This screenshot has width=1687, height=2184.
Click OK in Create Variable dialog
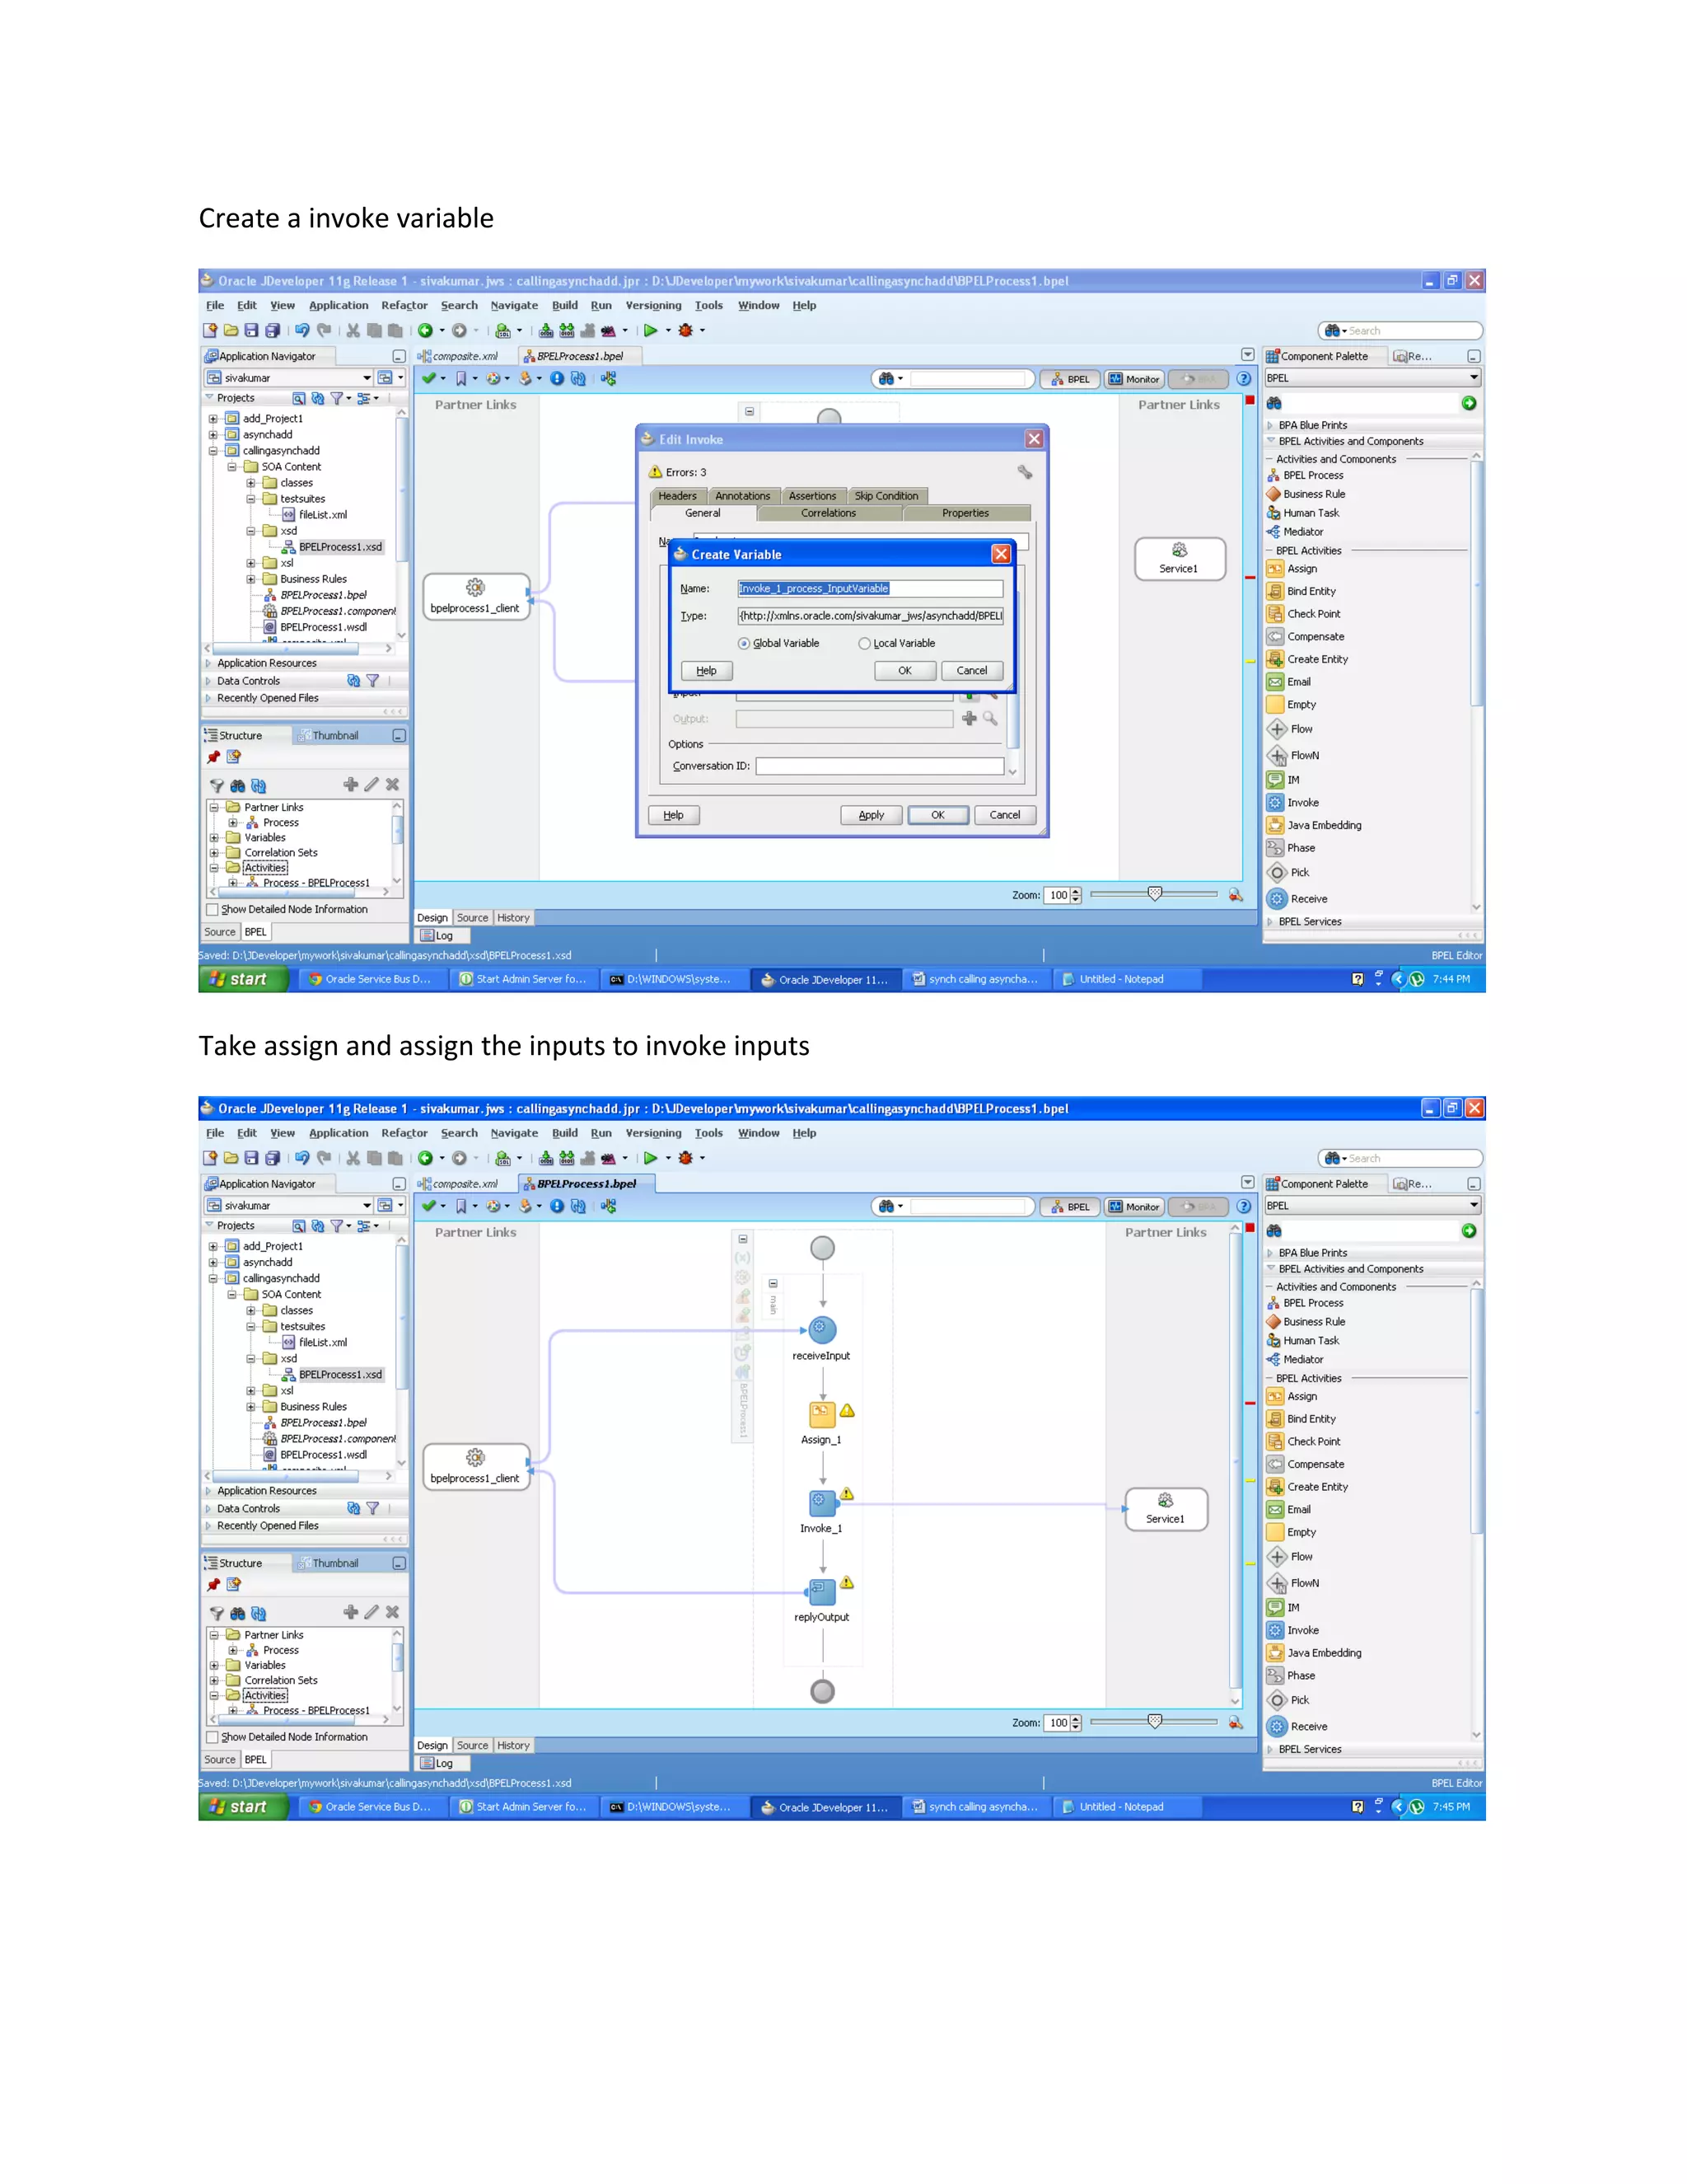[x=904, y=671]
